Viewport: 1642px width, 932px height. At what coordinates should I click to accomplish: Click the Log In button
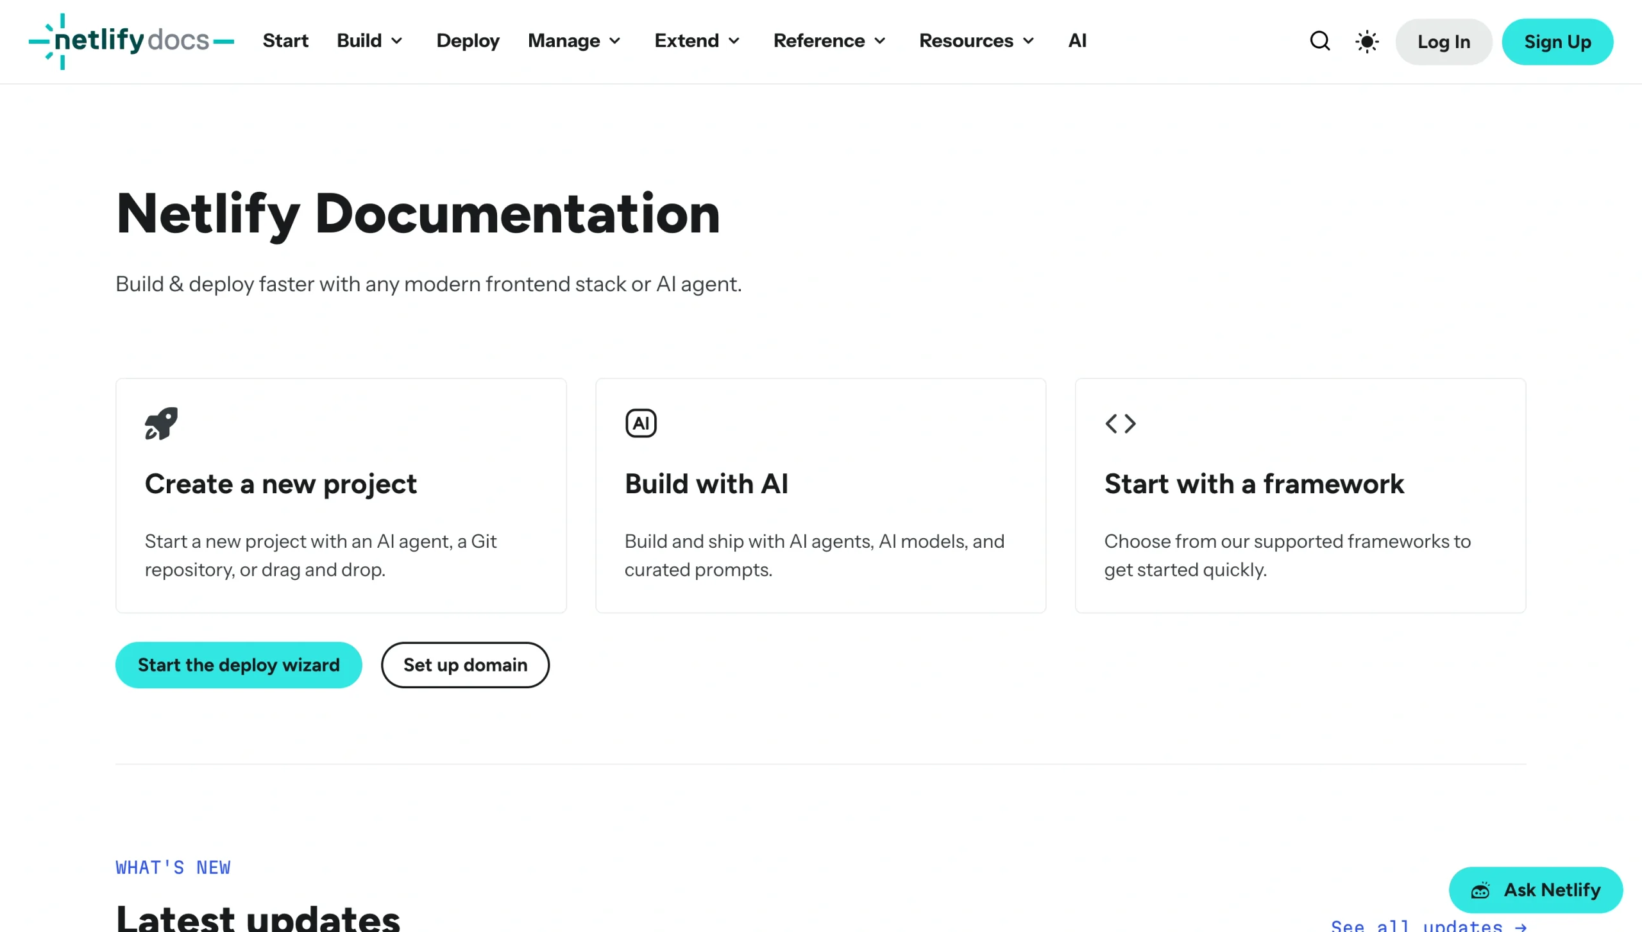pos(1443,42)
